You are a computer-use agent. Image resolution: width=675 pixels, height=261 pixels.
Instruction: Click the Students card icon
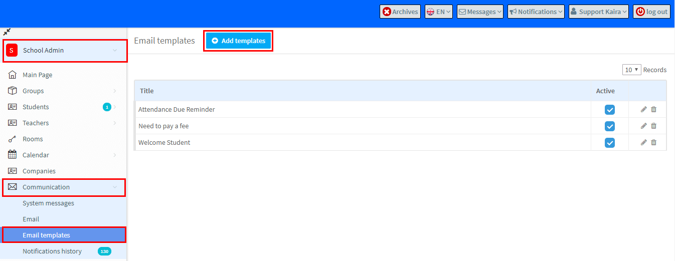pyautogui.click(x=13, y=107)
